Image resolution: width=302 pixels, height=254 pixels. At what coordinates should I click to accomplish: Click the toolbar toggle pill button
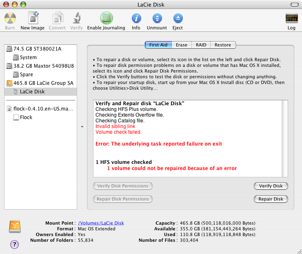click(x=295, y=4)
